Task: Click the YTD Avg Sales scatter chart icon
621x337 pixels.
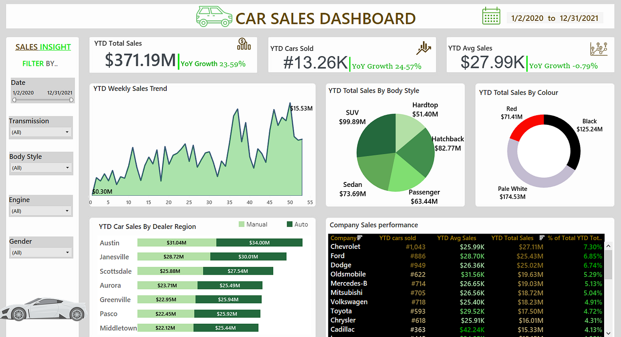Action: [598, 49]
